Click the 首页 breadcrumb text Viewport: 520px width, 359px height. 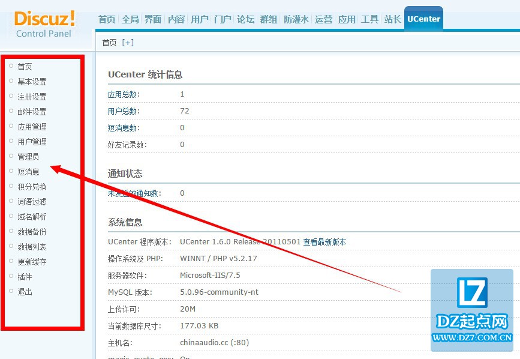(109, 43)
